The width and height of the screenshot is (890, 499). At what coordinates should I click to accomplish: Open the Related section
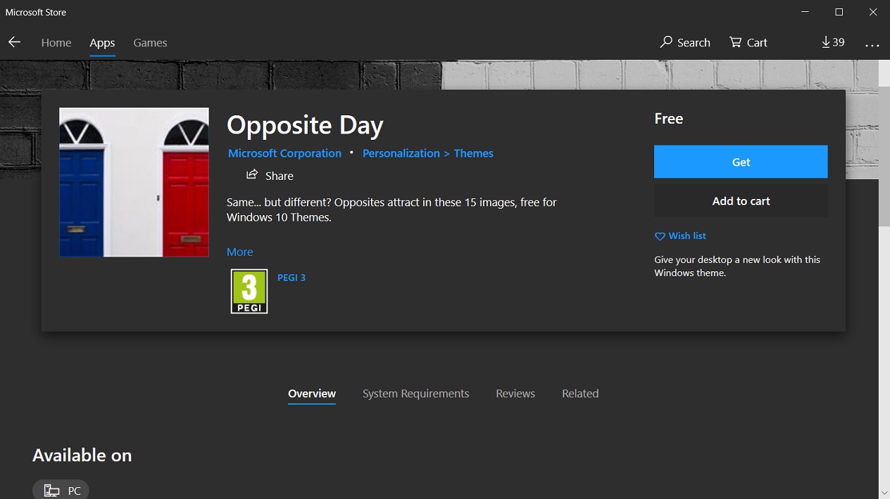580,394
